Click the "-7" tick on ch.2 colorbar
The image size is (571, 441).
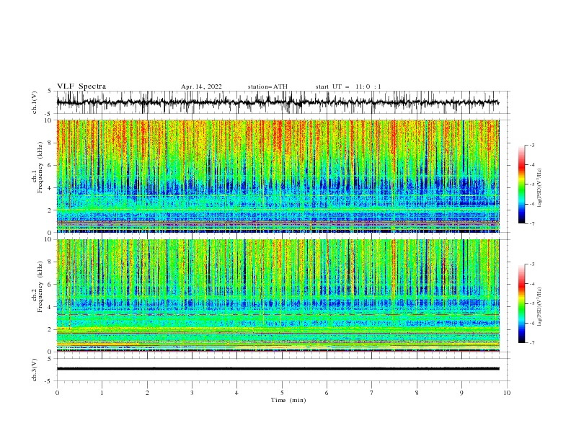[x=531, y=343]
